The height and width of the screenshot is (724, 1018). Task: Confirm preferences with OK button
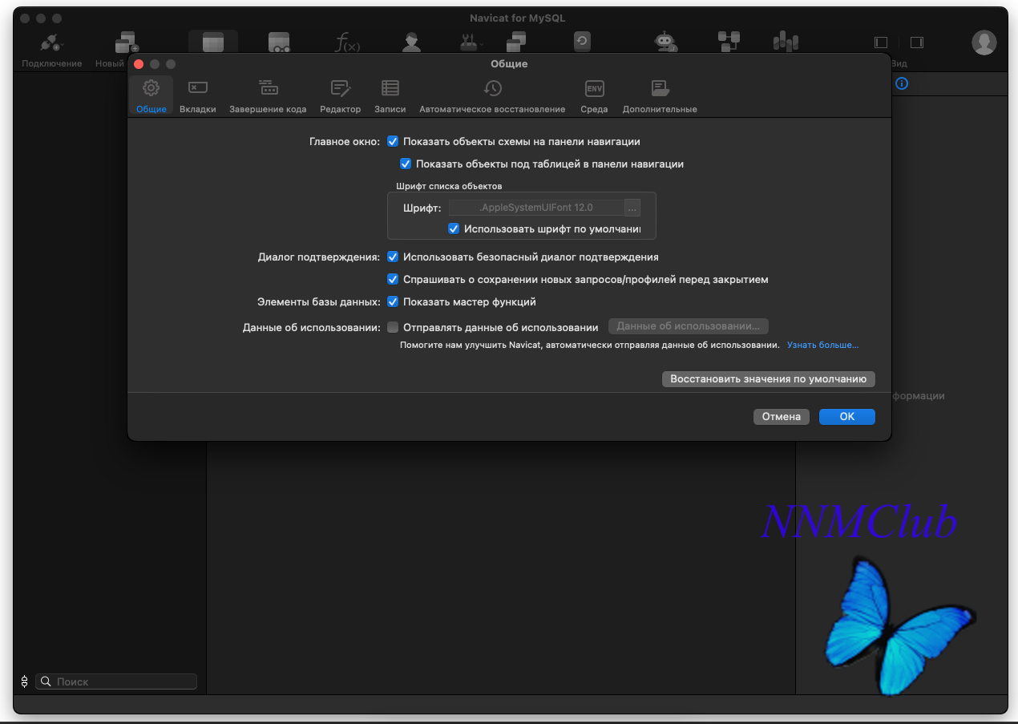pyautogui.click(x=847, y=417)
